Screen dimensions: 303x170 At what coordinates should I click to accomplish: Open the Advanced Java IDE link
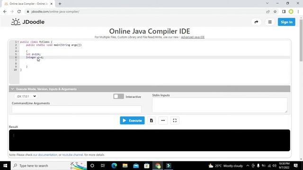(x=193, y=37)
